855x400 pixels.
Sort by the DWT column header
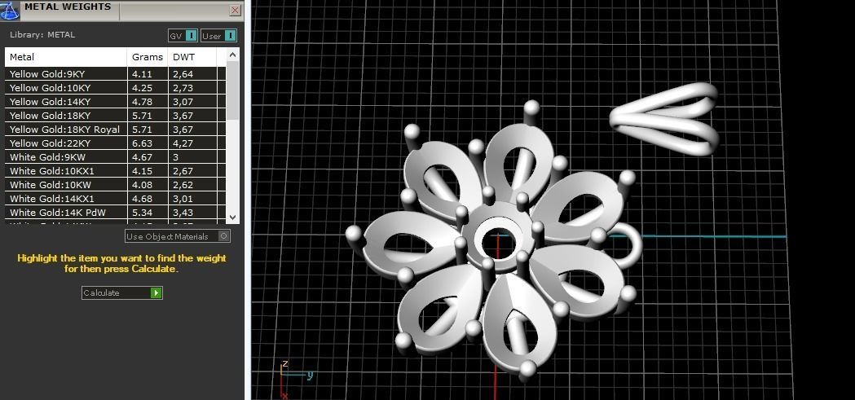coord(192,57)
